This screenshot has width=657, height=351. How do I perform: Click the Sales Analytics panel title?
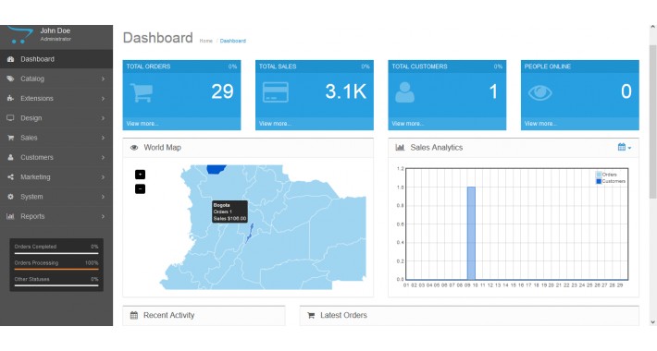(437, 148)
